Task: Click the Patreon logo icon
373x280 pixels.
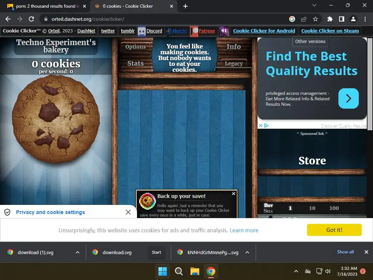Action: coord(194,31)
